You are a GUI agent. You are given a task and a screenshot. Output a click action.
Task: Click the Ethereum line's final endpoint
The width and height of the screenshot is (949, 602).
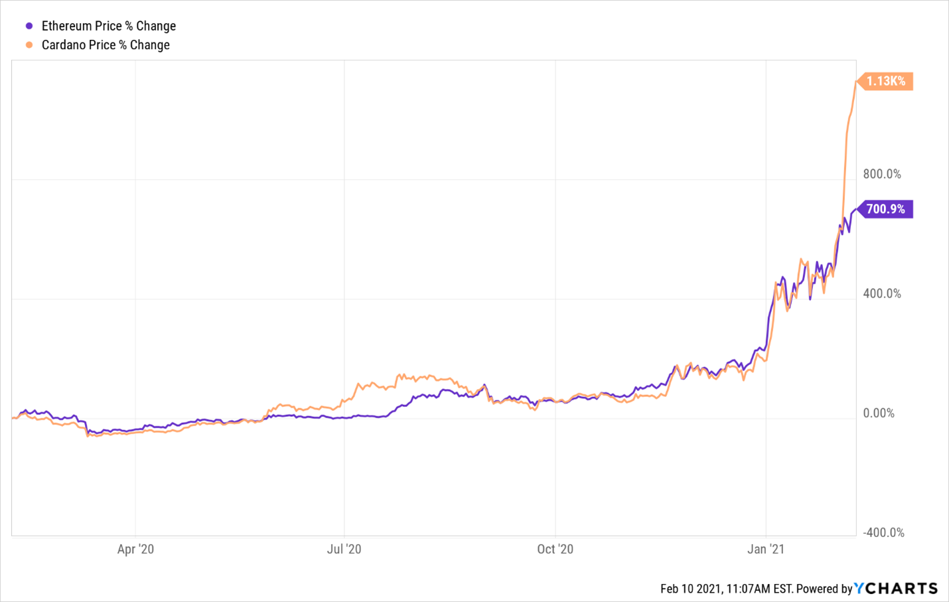coord(855,210)
